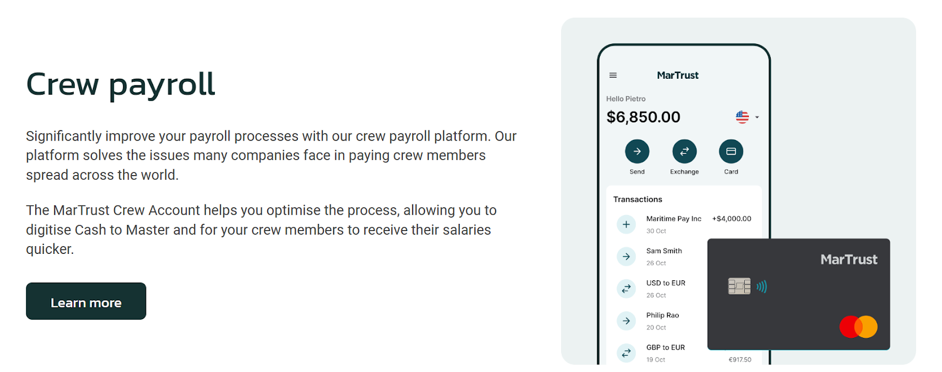This screenshot has height=372, width=942.
Task: Tap the Card icon button
Action: 731,152
